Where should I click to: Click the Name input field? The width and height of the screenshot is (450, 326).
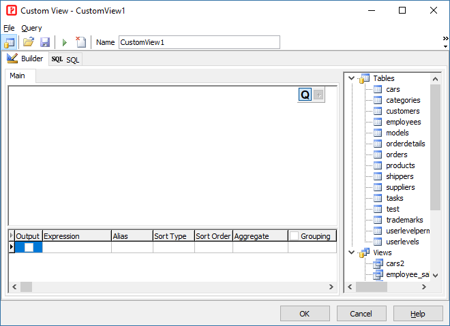(x=199, y=42)
